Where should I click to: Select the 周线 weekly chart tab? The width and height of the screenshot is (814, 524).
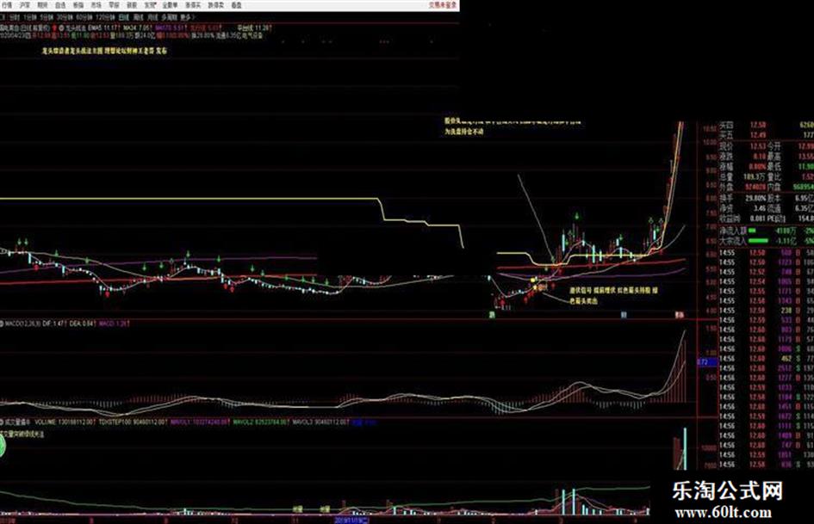pos(139,17)
